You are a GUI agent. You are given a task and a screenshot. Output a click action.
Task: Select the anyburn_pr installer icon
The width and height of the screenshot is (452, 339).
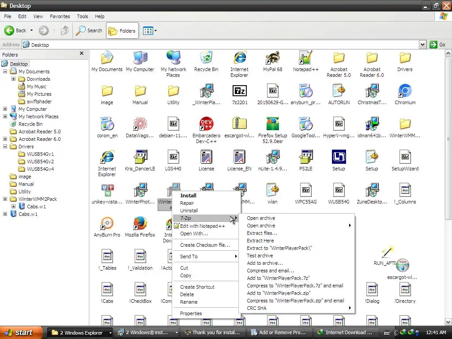tap(305, 91)
